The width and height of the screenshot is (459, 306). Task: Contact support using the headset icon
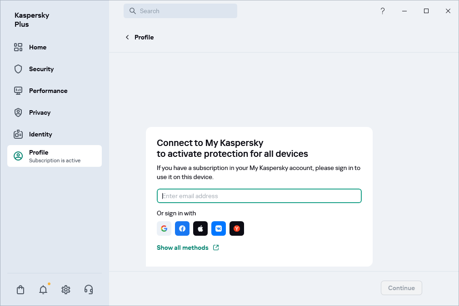(x=89, y=289)
